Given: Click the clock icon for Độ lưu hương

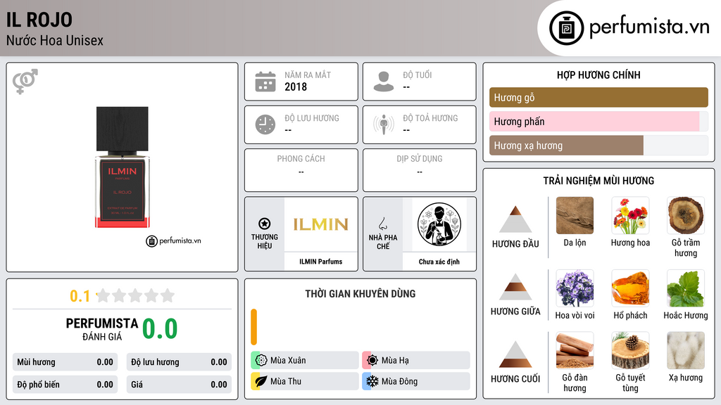Looking at the screenshot, I should point(265,124).
